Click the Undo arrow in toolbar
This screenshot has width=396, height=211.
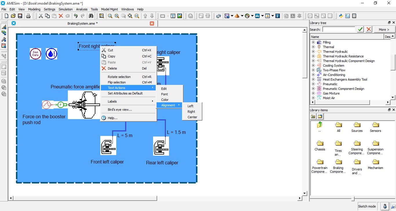pyautogui.click(x=76, y=16)
